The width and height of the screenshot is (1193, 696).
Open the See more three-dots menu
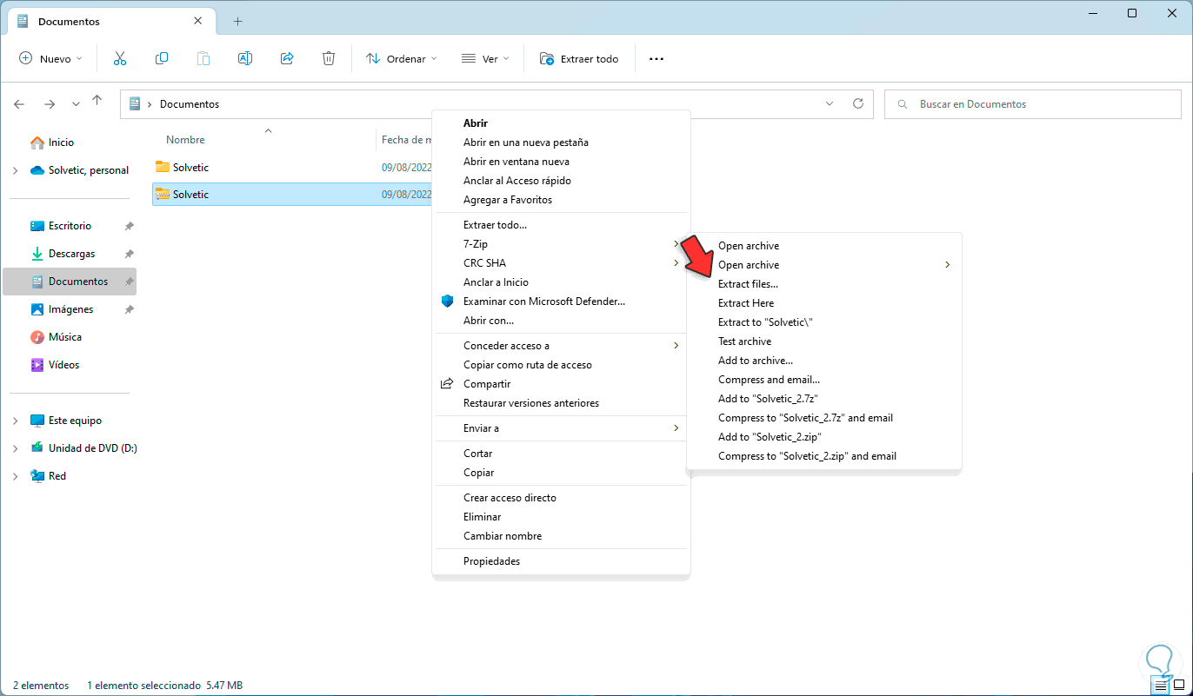(656, 59)
